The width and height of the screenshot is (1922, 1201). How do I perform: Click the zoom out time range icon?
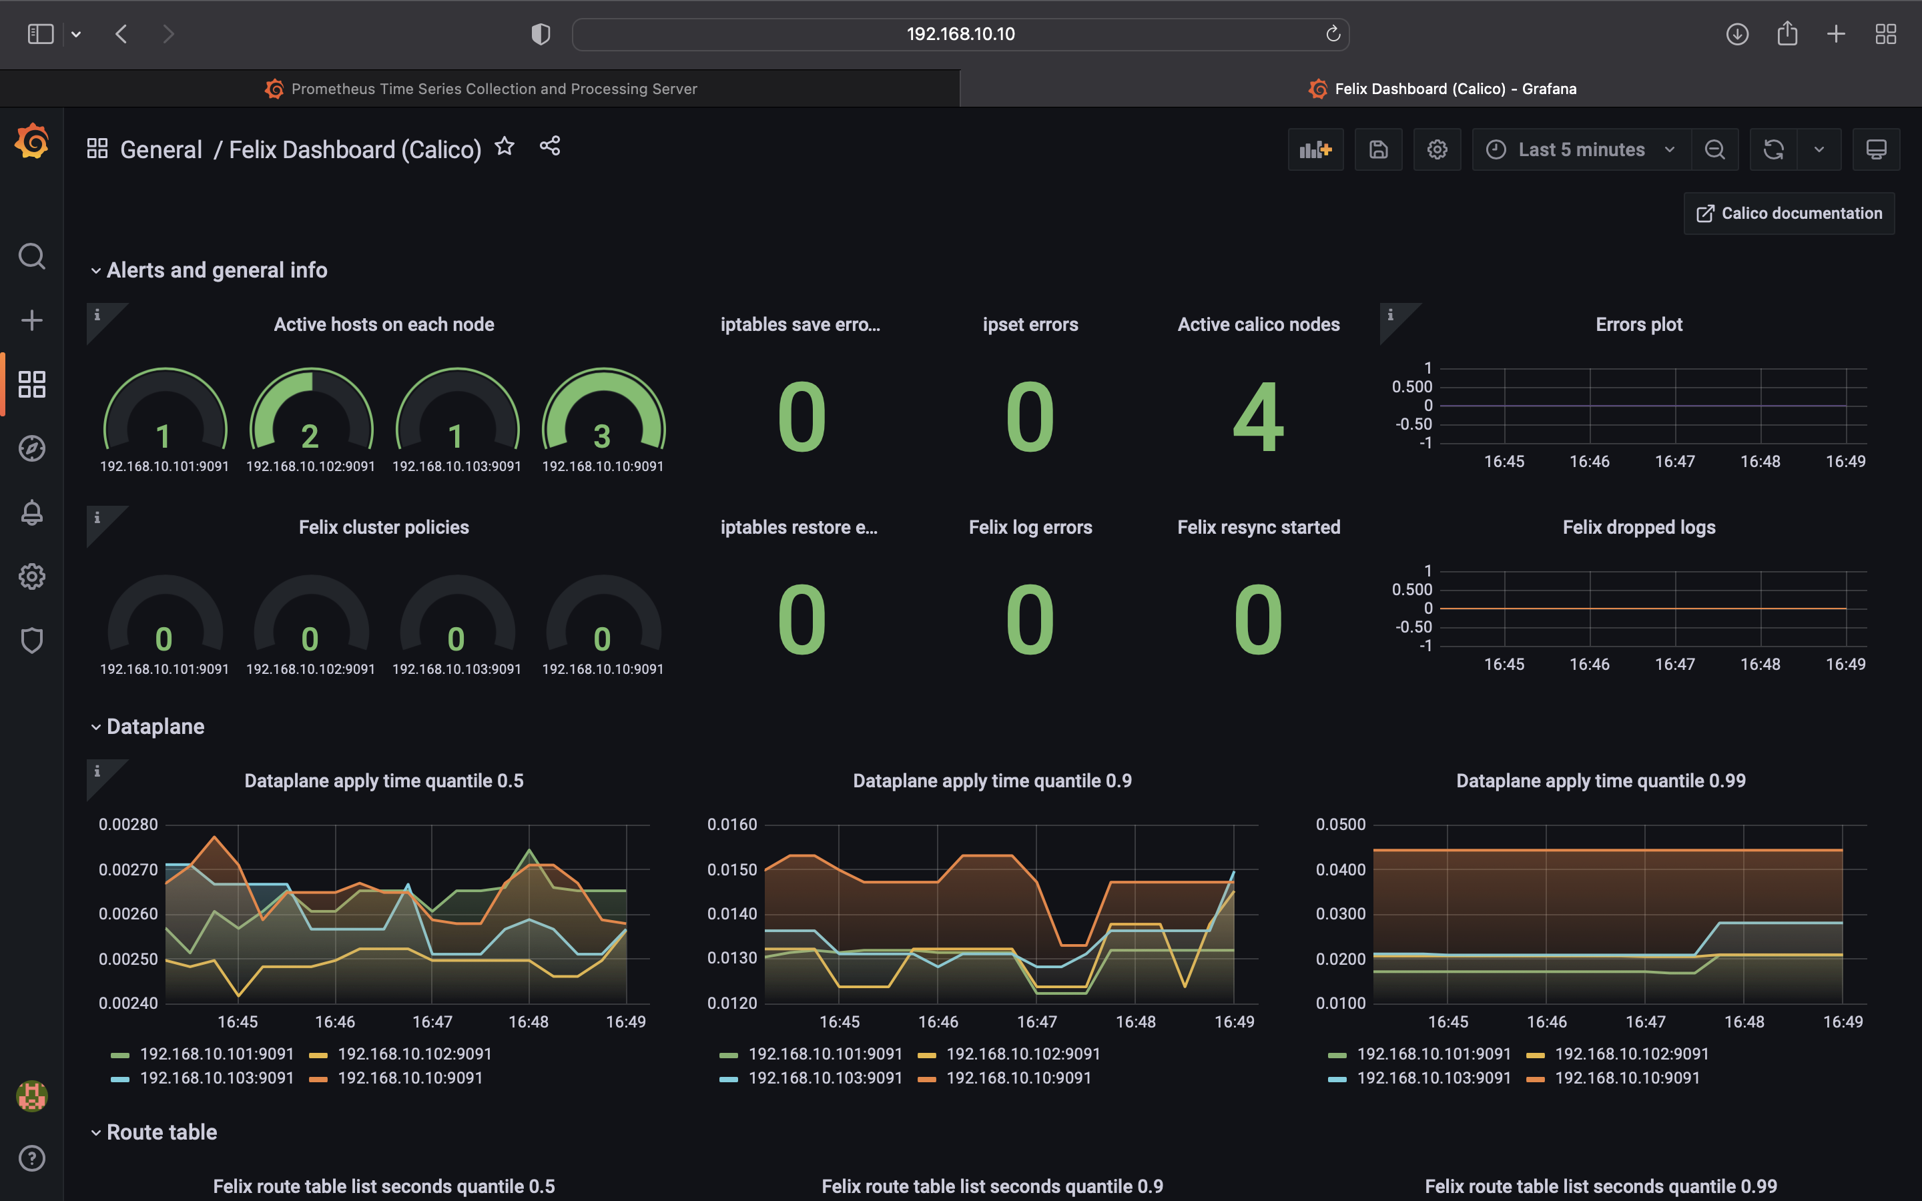pyautogui.click(x=1714, y=149)
